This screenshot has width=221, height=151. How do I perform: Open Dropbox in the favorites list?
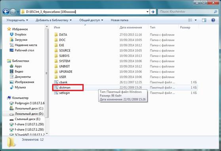point(21,34)
